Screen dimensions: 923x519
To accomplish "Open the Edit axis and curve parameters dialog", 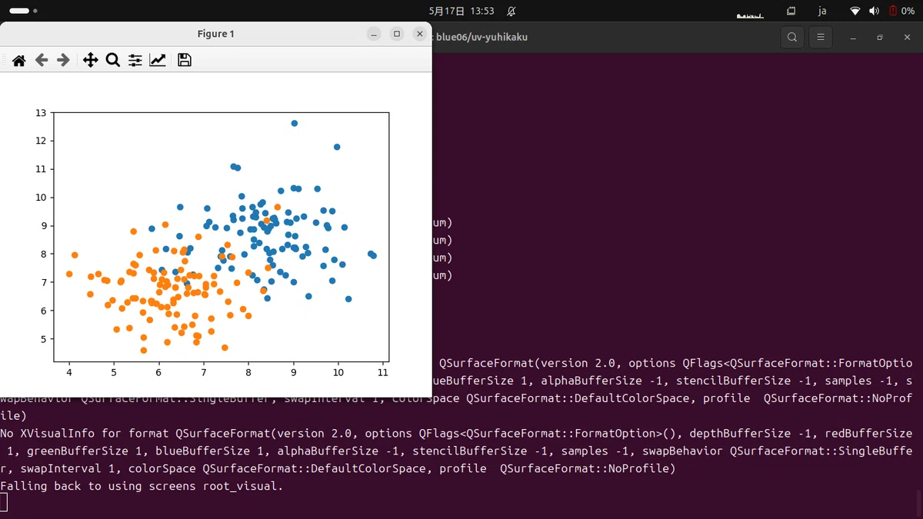I will (158, 60).
